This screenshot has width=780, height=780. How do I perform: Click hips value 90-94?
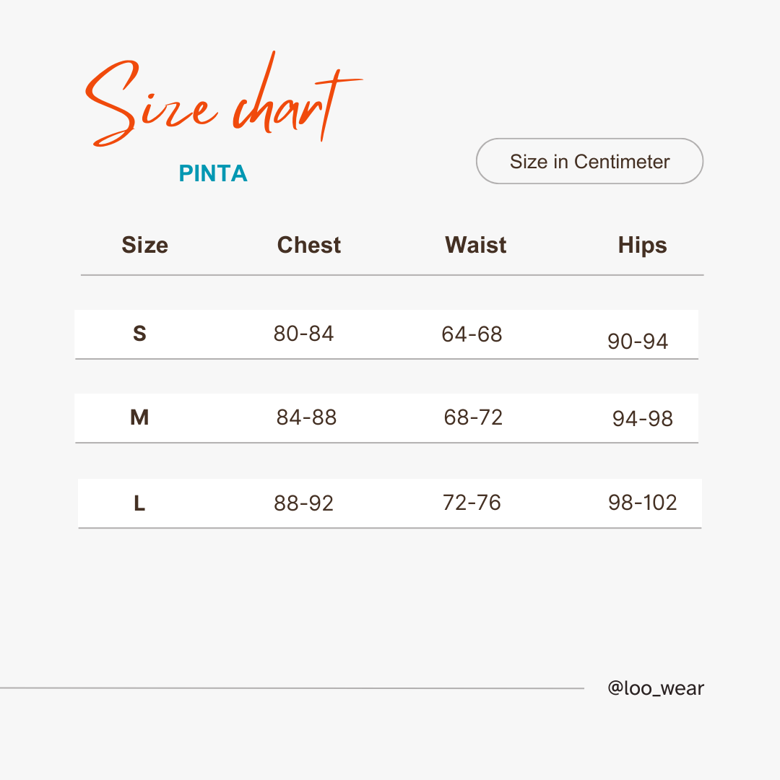(637, 341)
